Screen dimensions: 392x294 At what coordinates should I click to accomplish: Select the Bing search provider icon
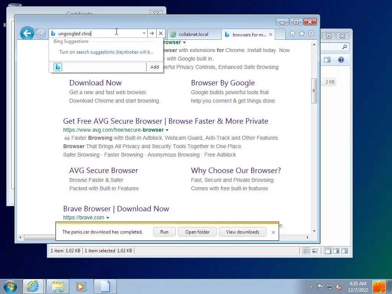click(58, 67)
